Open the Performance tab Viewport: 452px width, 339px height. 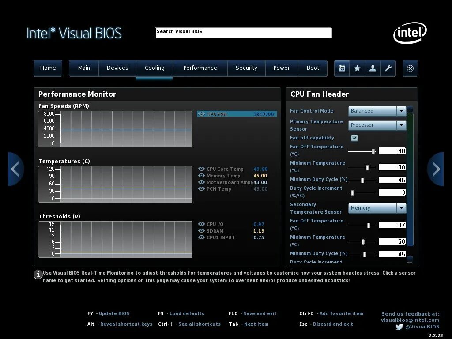200,68
